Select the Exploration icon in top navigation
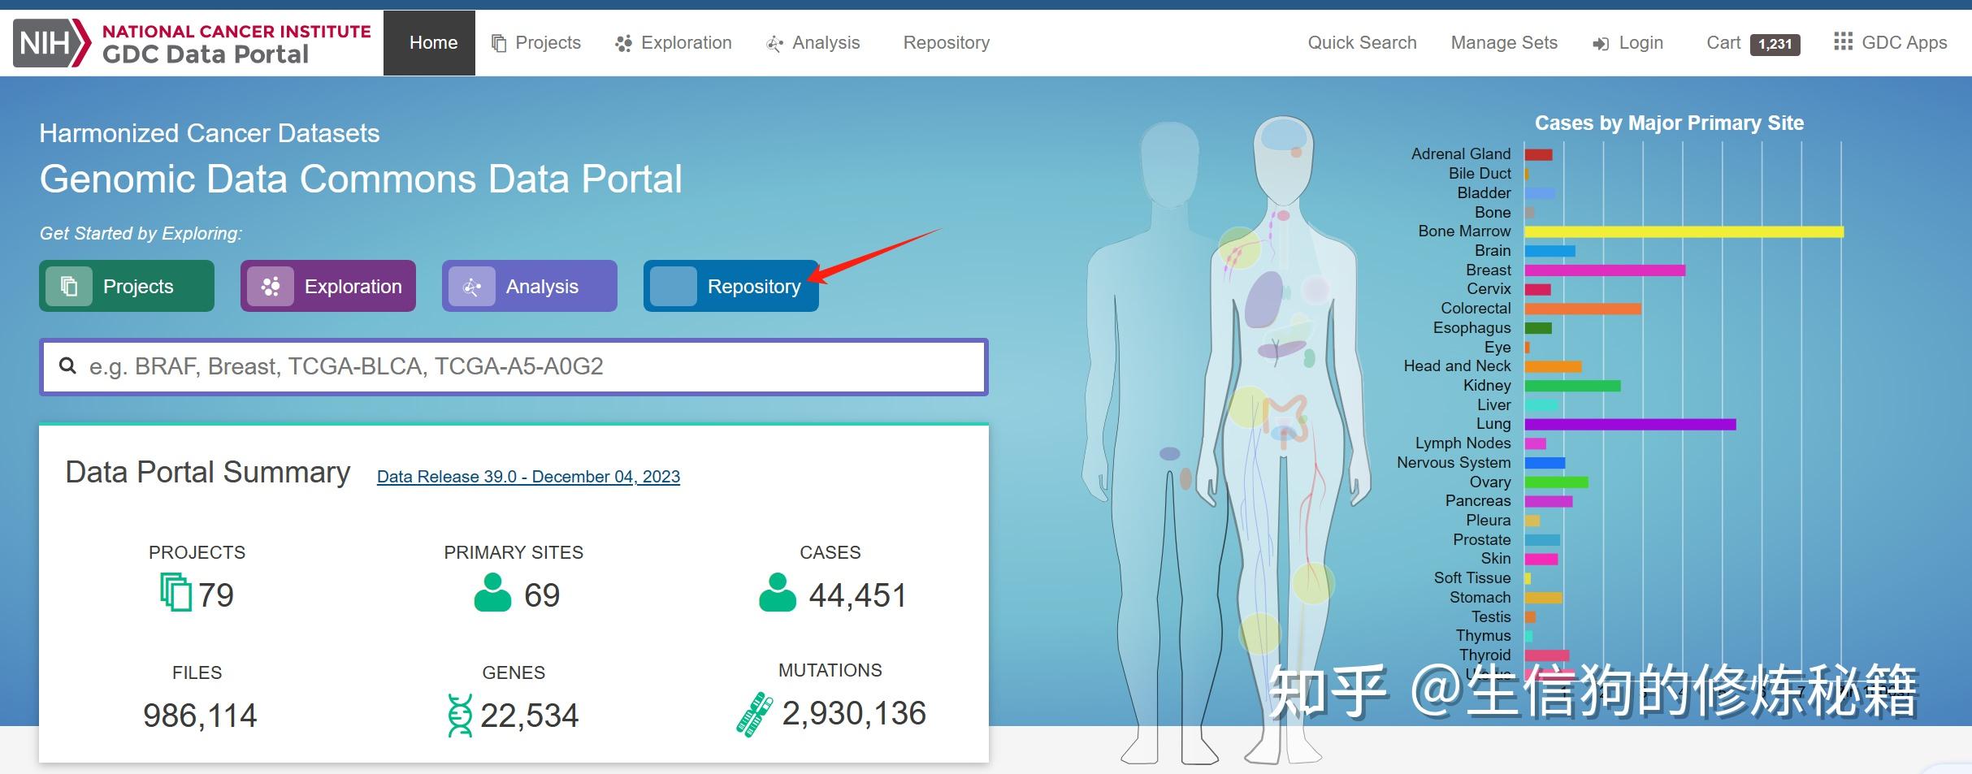 coord(624,43)
